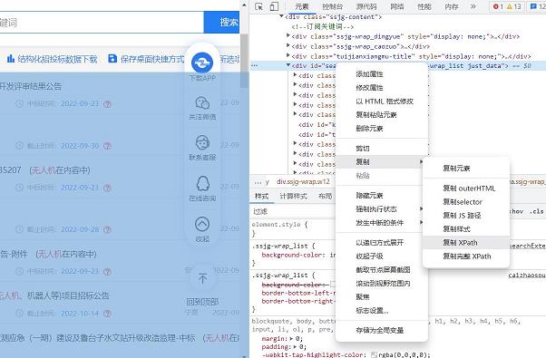Image resolution: width=546 pixels, height=358 pixels.
Task: Click the question mark icon beside 2022-09-28
Action: tap(107, 229)
